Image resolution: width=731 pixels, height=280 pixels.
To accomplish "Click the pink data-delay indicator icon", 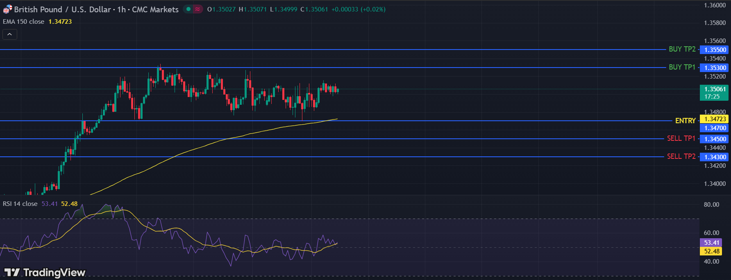I will 198,9.
